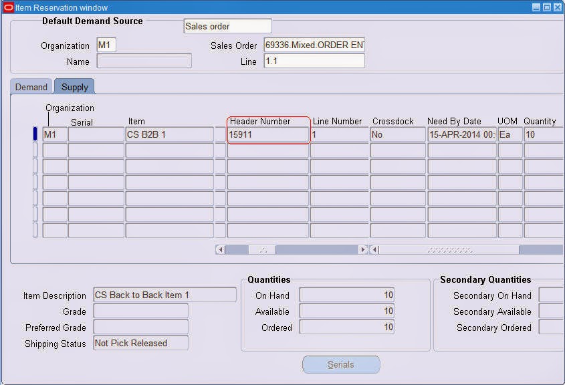Click the Line field containing 1.1

(x=314, y=61)
